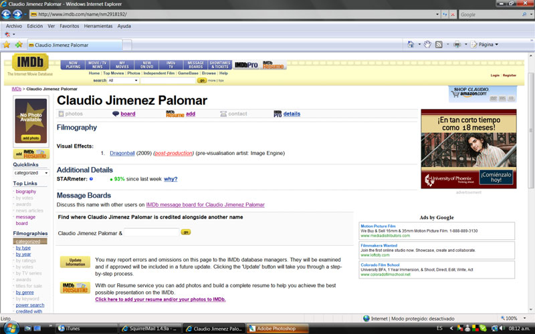Screen dimensions: 535x334
Task: Click the RSS feeds icon in the toolbar
Action: tap(439, 45)
